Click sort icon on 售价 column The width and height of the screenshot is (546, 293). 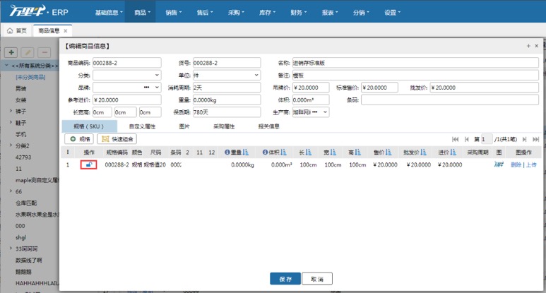[388, 152]
